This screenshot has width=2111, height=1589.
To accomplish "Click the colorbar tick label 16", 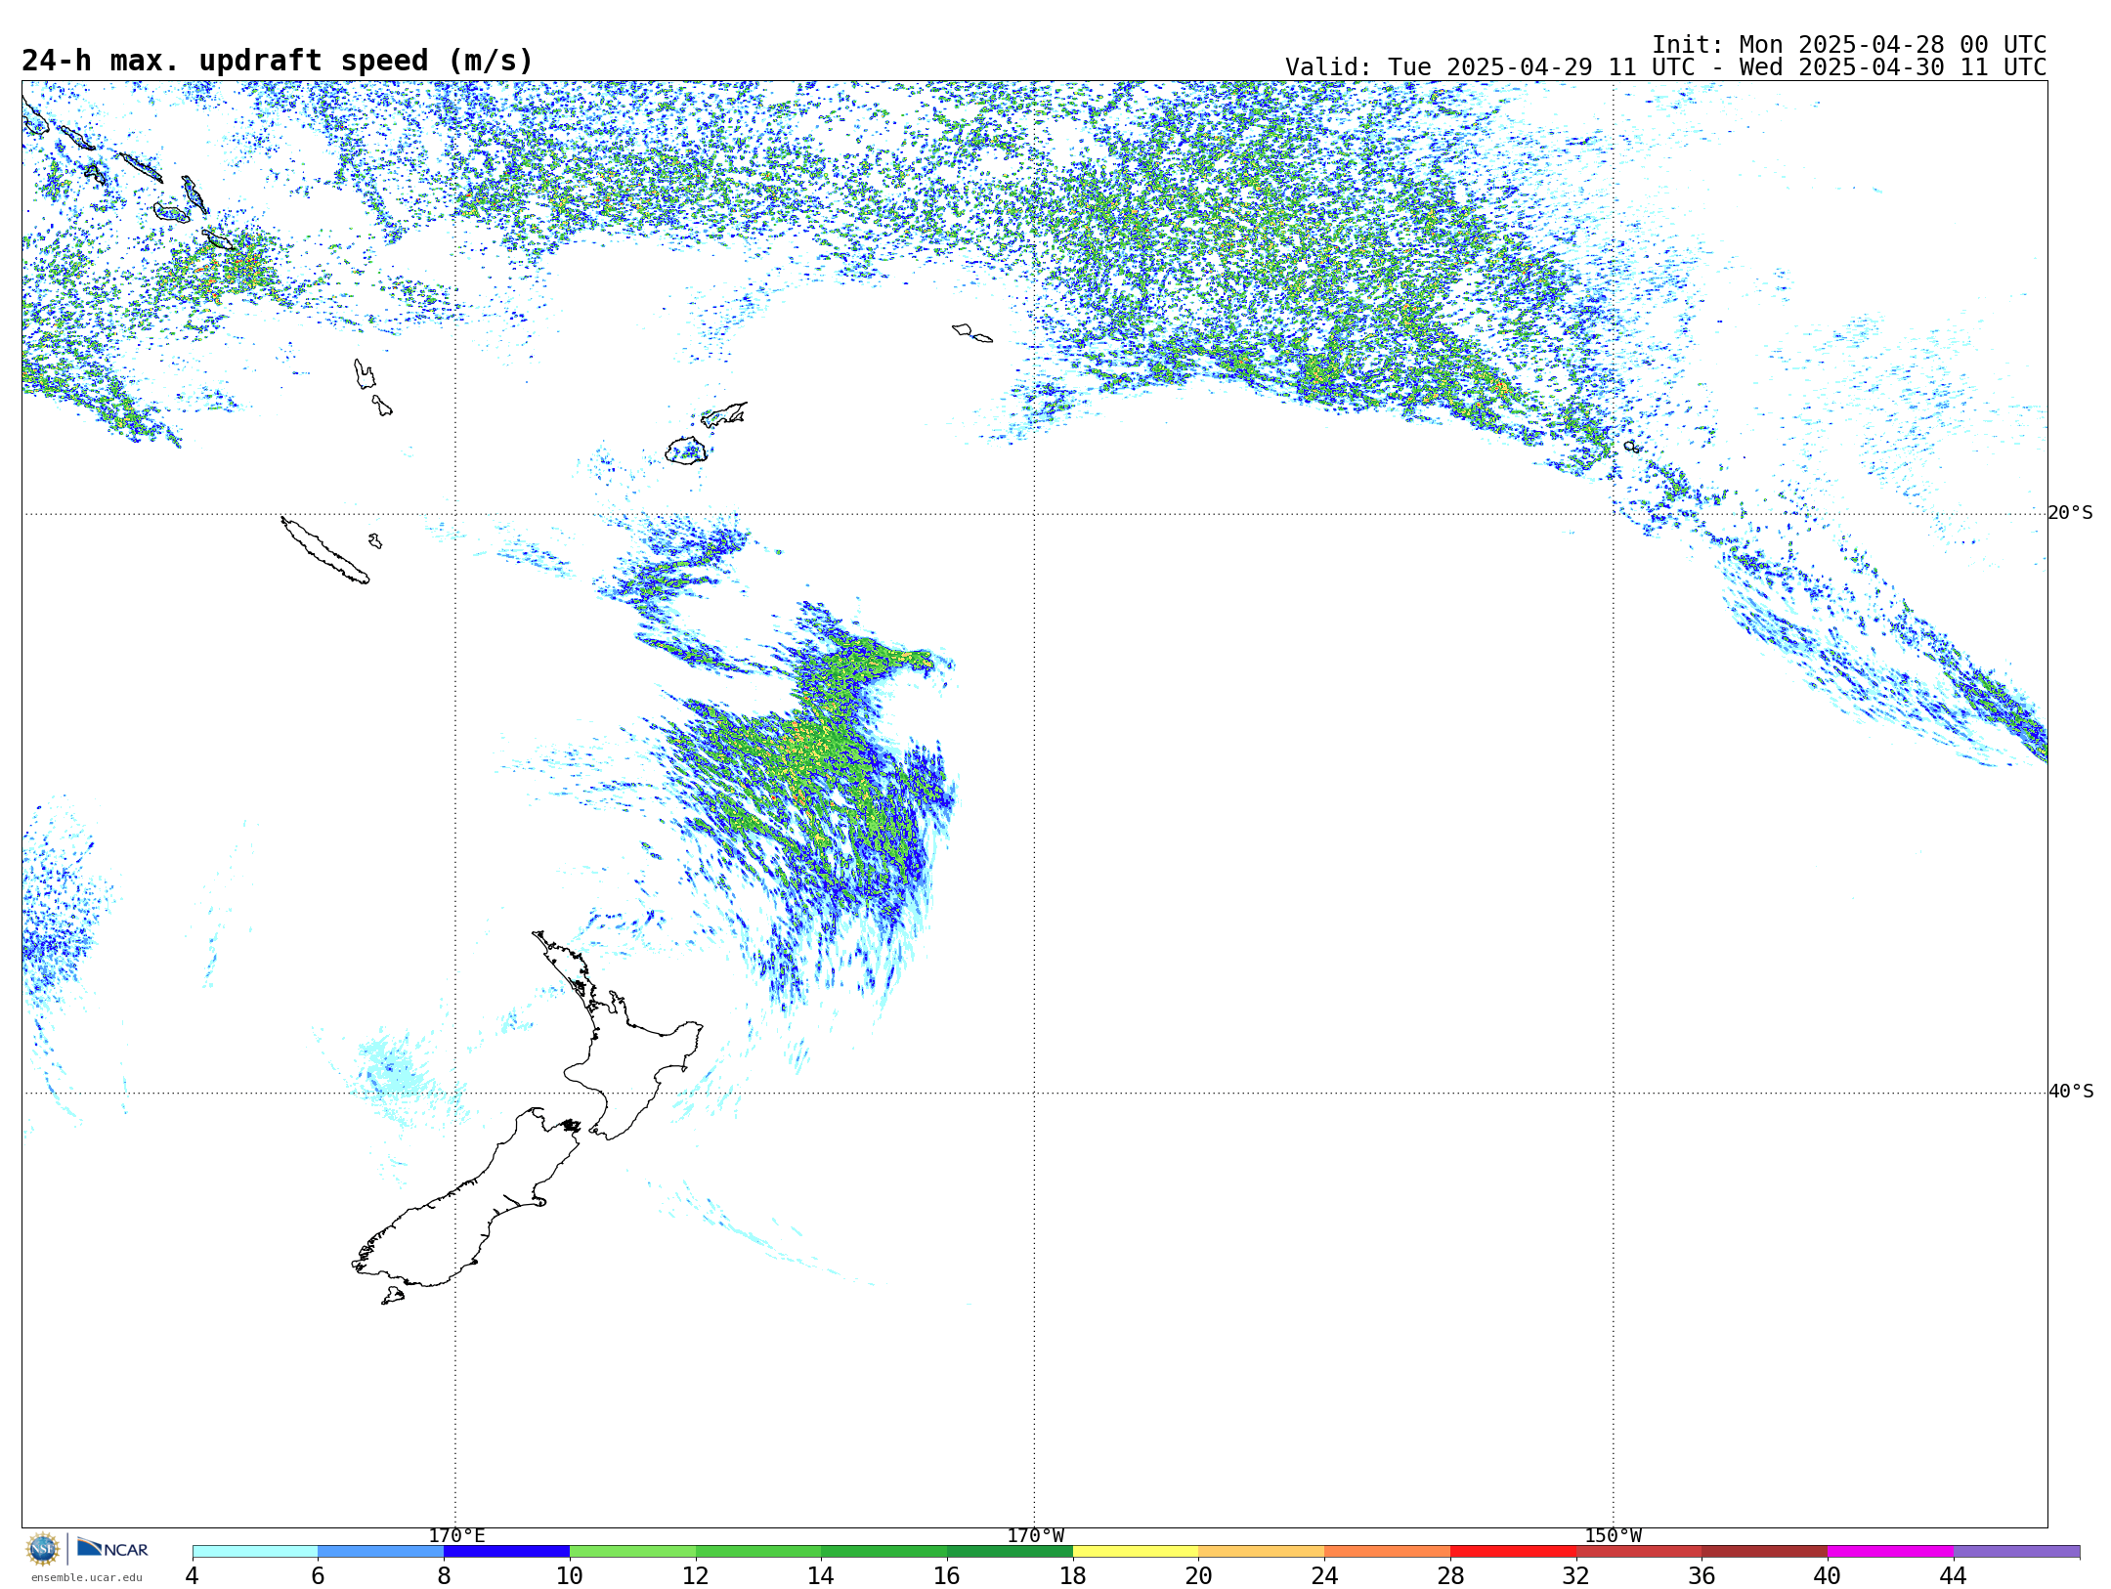I will pos(947,1575).
